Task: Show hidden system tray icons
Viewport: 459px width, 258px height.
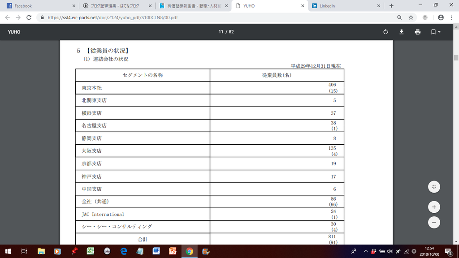Action: (x=366, y=251)
